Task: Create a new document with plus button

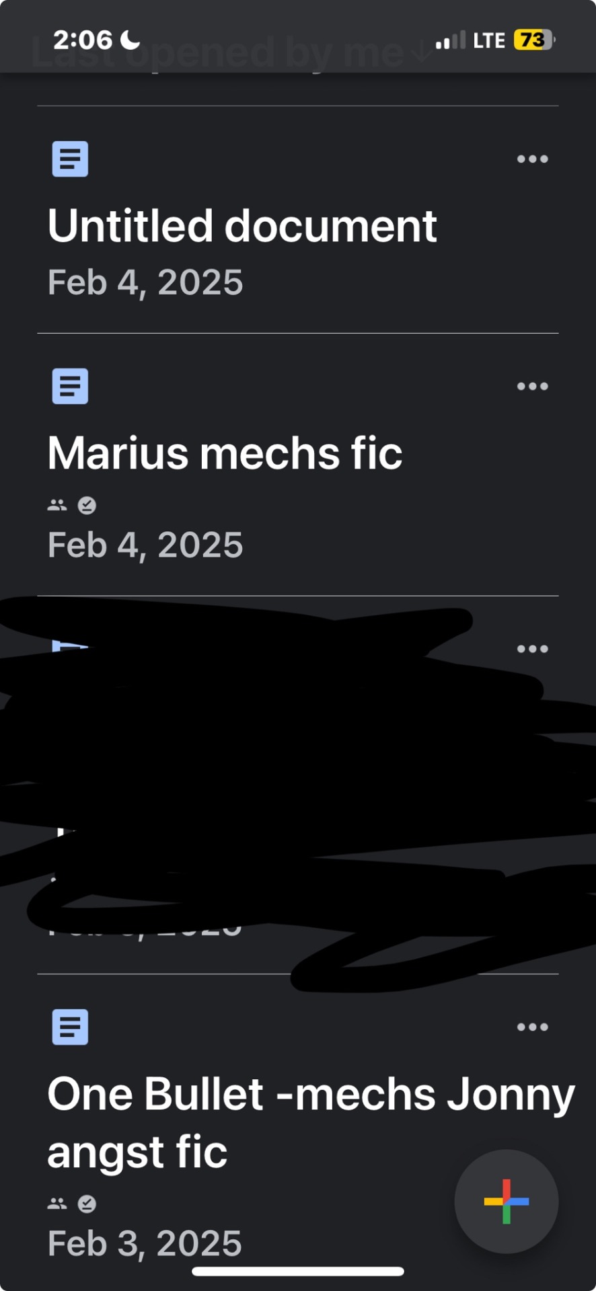Action: coord(506,1202)
